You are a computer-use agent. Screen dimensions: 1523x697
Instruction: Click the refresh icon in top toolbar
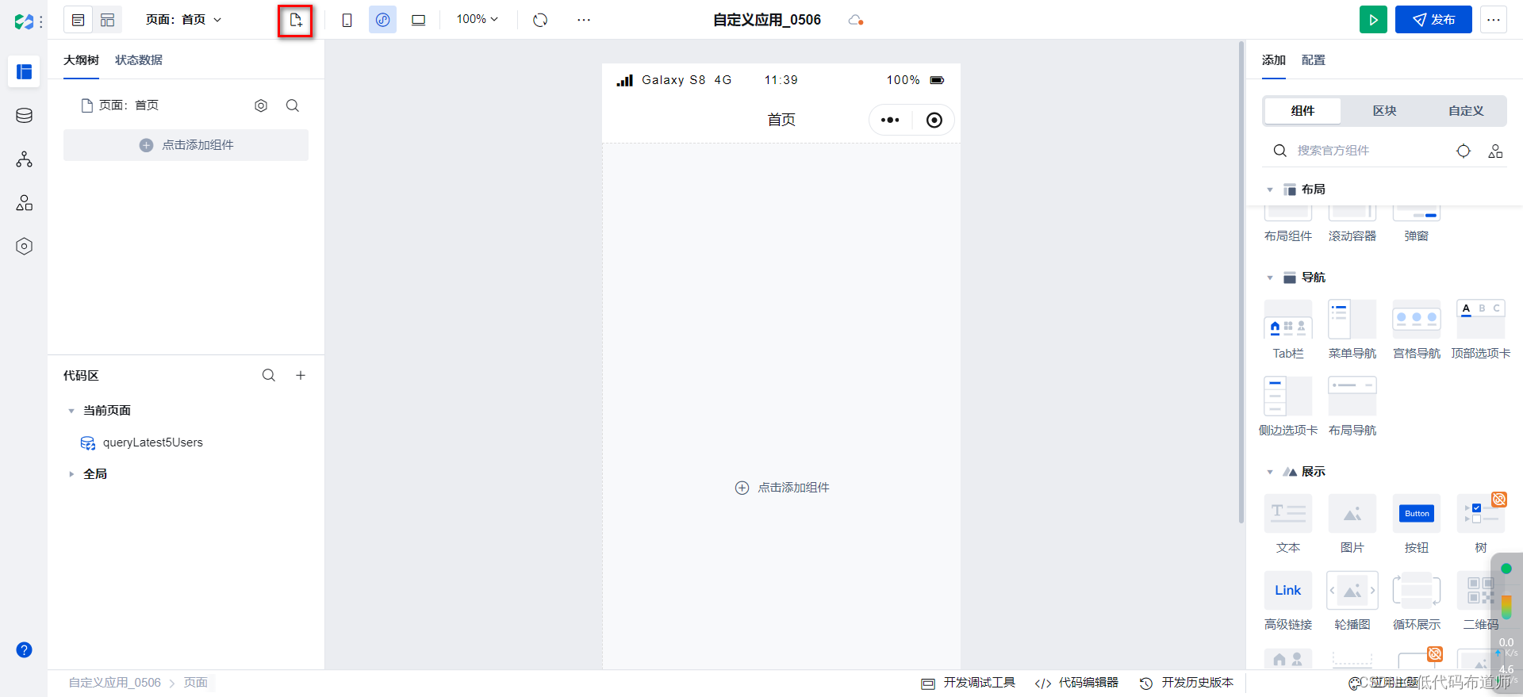click(x=540, y=20)
